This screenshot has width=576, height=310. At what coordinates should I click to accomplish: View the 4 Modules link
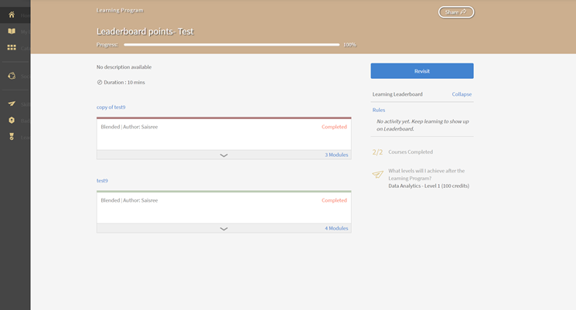pyautogui.click(x=336, y=229)
